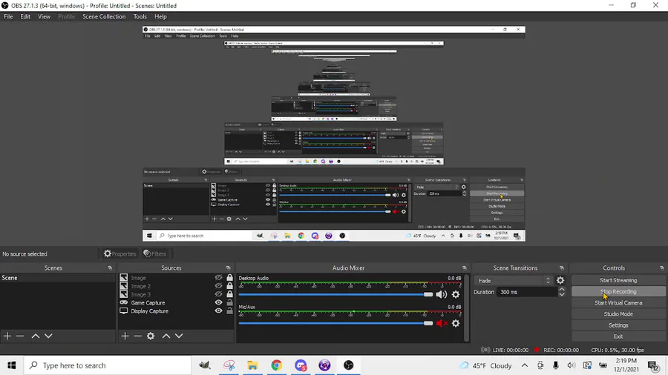The width and height of the screenshot is (668, 375).
Task: Open source properties gear in Sources toolbar
Action: [x=151, y=336]
